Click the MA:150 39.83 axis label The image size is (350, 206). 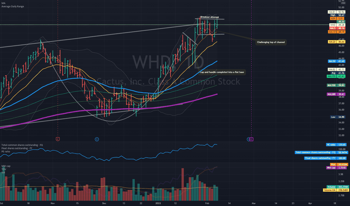click(x=336, y=85)
